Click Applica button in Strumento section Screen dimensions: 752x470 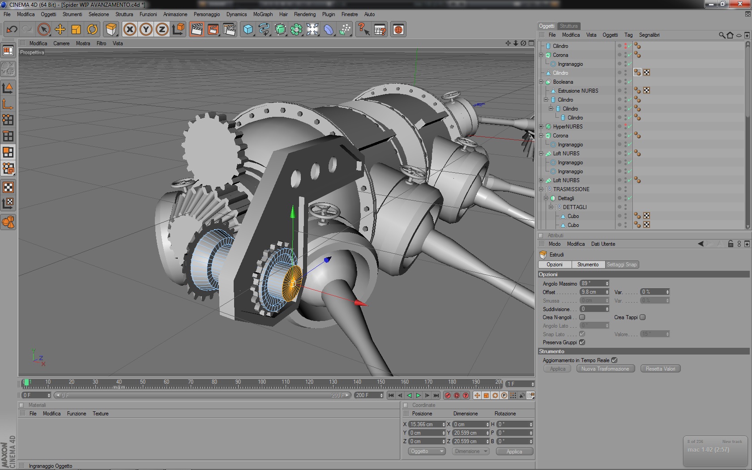pyautogui.click(x=558, y=369)
